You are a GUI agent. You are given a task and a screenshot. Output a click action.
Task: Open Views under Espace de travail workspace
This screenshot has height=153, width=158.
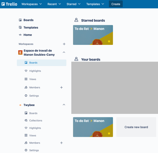(x=33, y=79)
